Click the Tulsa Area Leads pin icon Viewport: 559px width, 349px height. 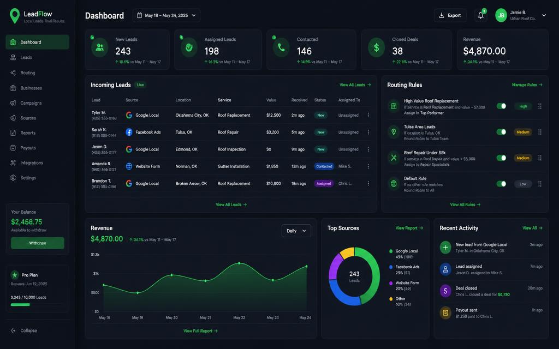pos(394,132)
